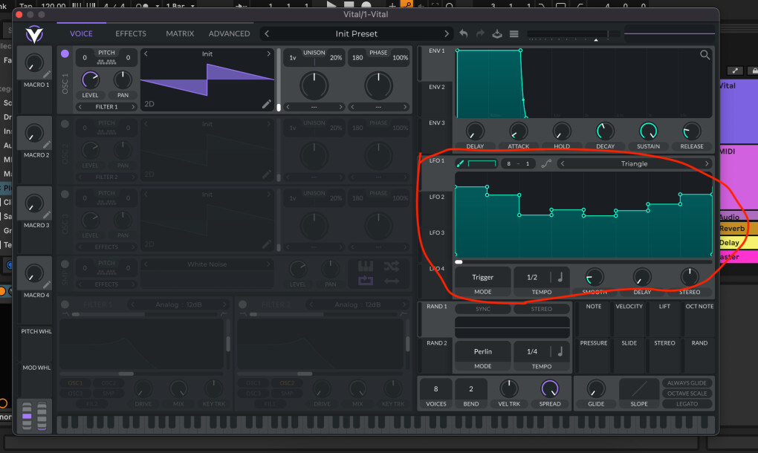Edit MACRO 4 with its pencil icon
The height and width of the screenshot is (453, 758).
46,285
